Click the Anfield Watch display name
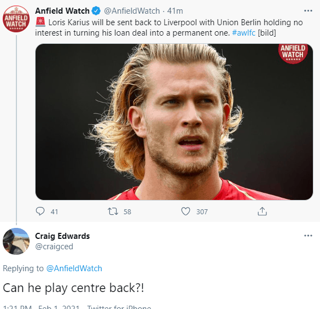This screenshot has height=309, width=320. click(62, 11)
